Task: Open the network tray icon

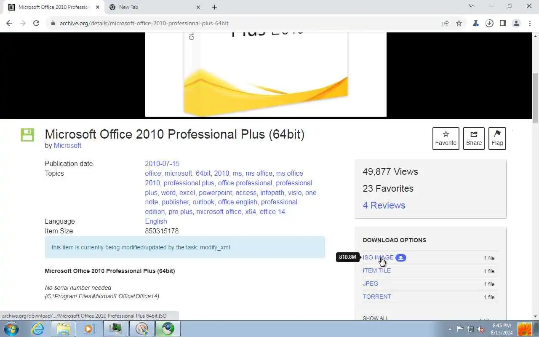Action: pyautogui.click(x=470, y=329)
